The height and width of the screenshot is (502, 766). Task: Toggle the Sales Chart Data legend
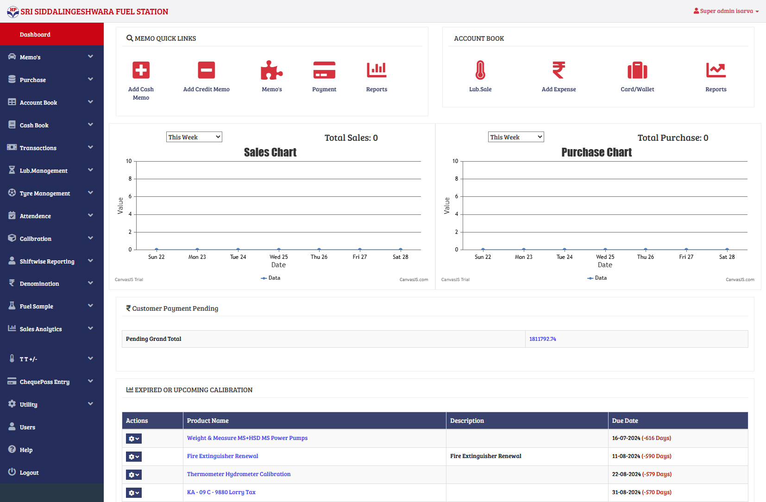271,278
